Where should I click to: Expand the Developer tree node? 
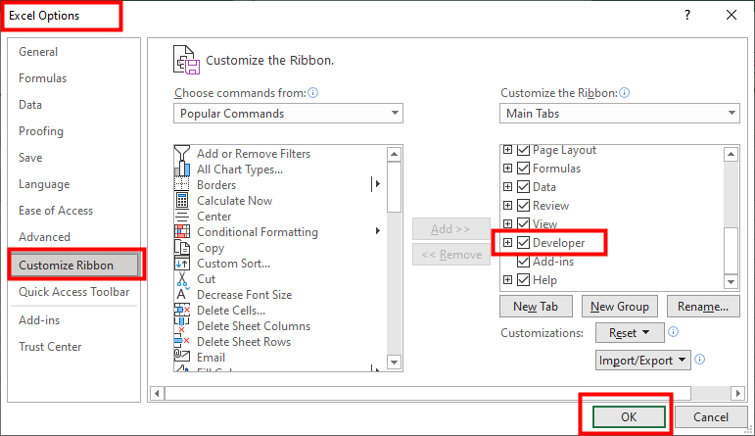tap(507, 242)
